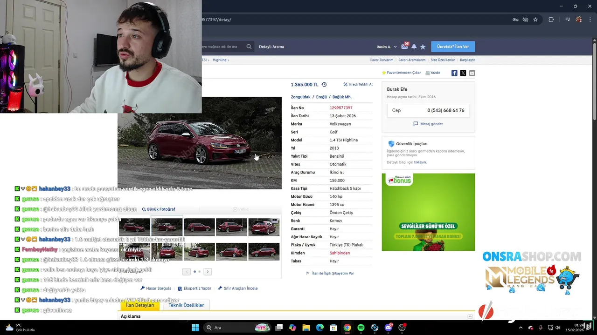597x335 pixels.
Task: Share the listing on X
Action: point(463,73)
